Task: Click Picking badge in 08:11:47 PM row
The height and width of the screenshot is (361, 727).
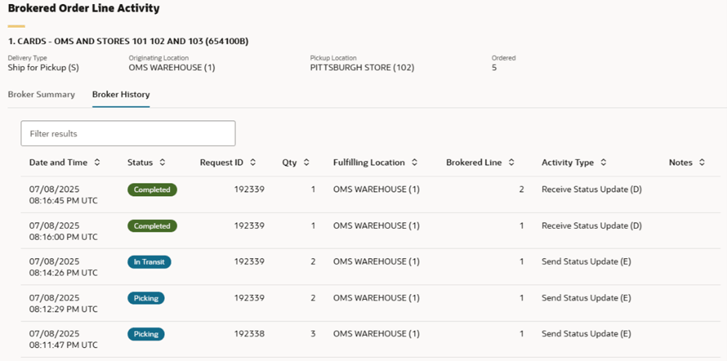Action: point(146,334)
